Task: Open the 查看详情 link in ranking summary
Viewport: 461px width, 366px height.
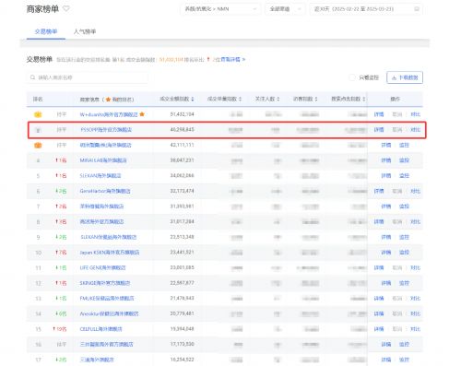Action: [232, 59]
